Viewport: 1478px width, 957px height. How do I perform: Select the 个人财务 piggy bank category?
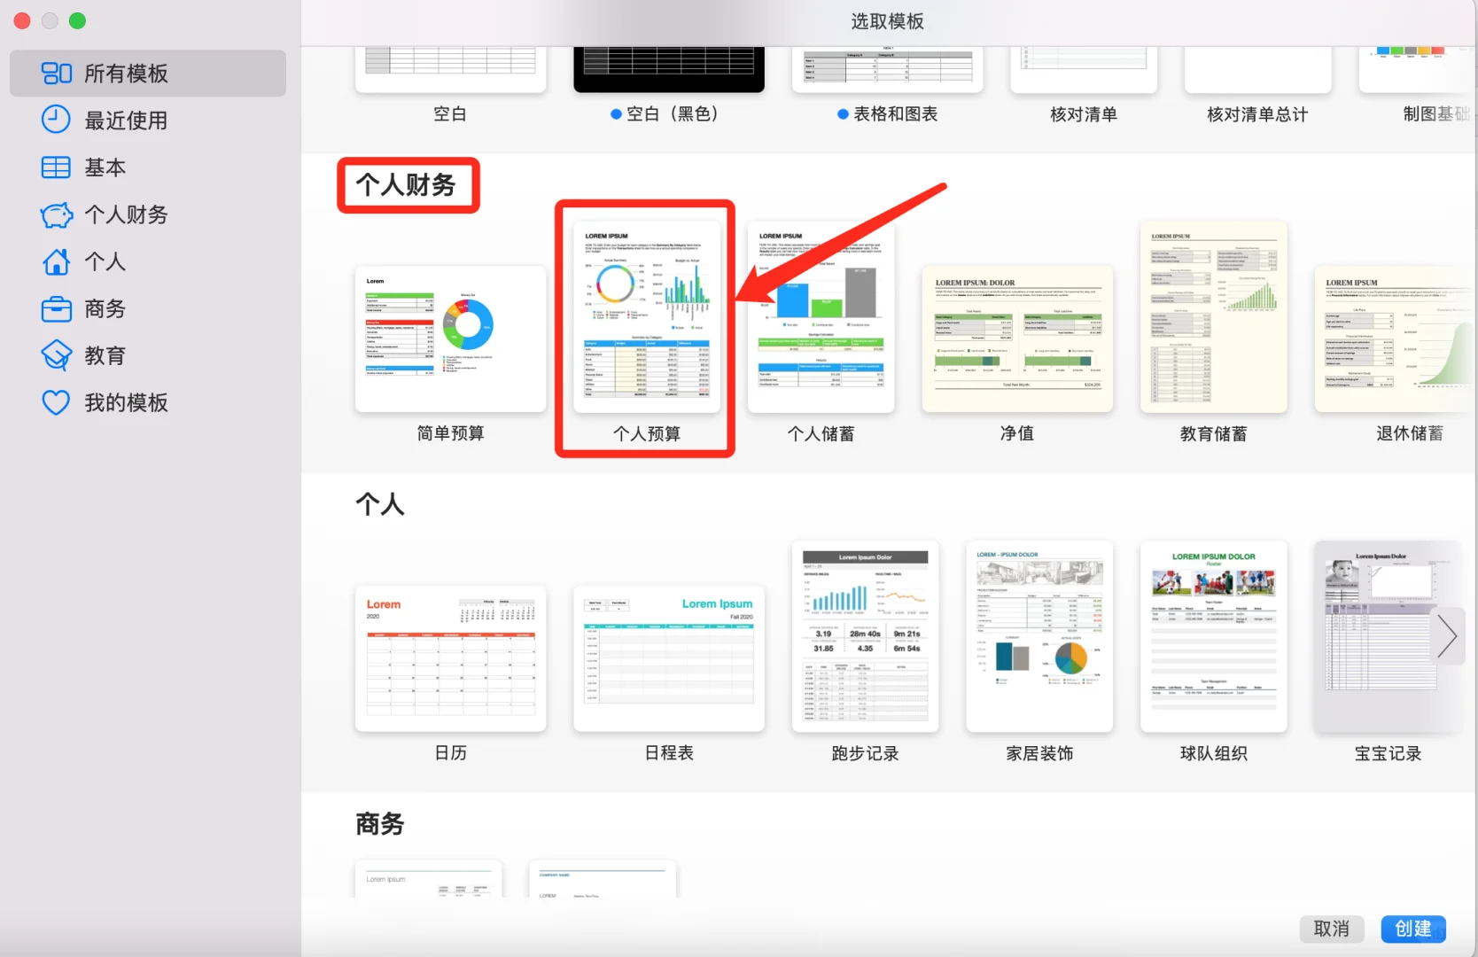pyautogui.click(x=127, y=214)
